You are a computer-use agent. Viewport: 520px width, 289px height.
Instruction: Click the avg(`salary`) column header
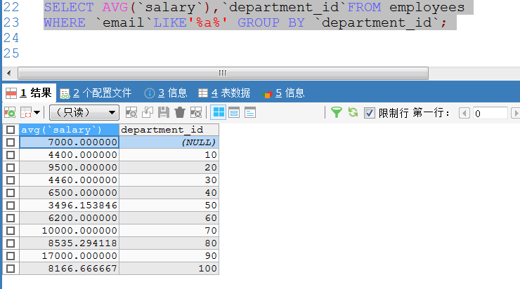69,130
